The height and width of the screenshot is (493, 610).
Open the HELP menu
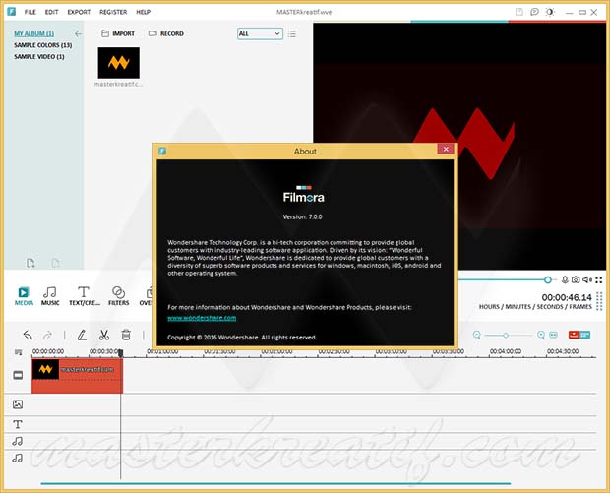pos(144,12)
